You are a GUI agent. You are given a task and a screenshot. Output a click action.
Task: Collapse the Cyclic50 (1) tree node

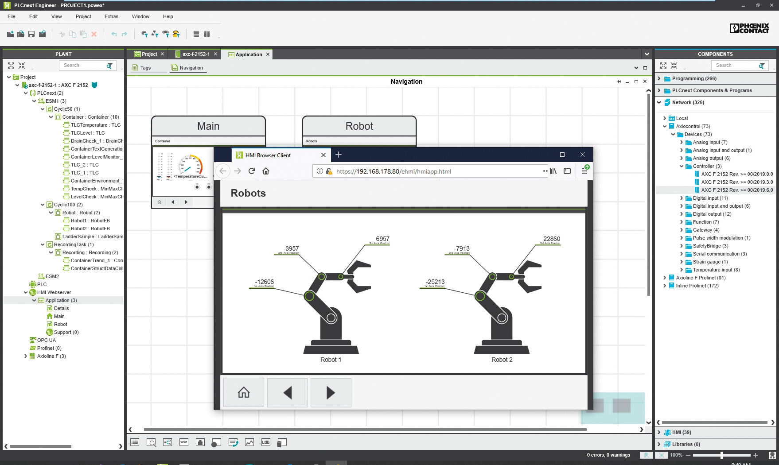click(43, 109)
